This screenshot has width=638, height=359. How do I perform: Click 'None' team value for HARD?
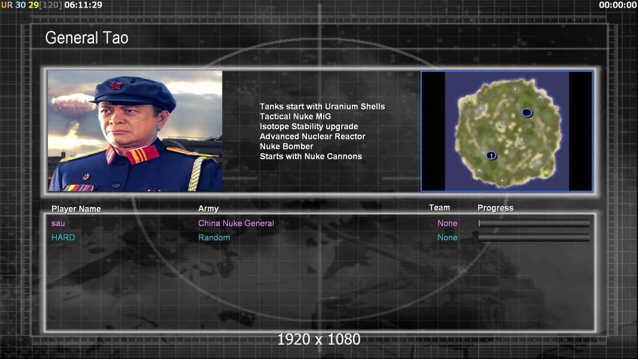(447, 238)
